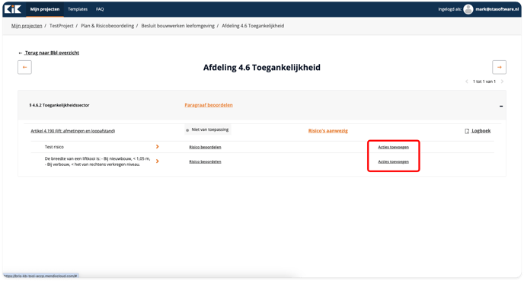Open user avatar icon in header

click(468, 9)
